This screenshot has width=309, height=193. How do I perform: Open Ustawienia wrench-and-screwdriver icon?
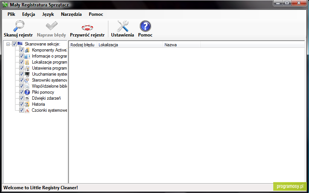click(123, 26)
